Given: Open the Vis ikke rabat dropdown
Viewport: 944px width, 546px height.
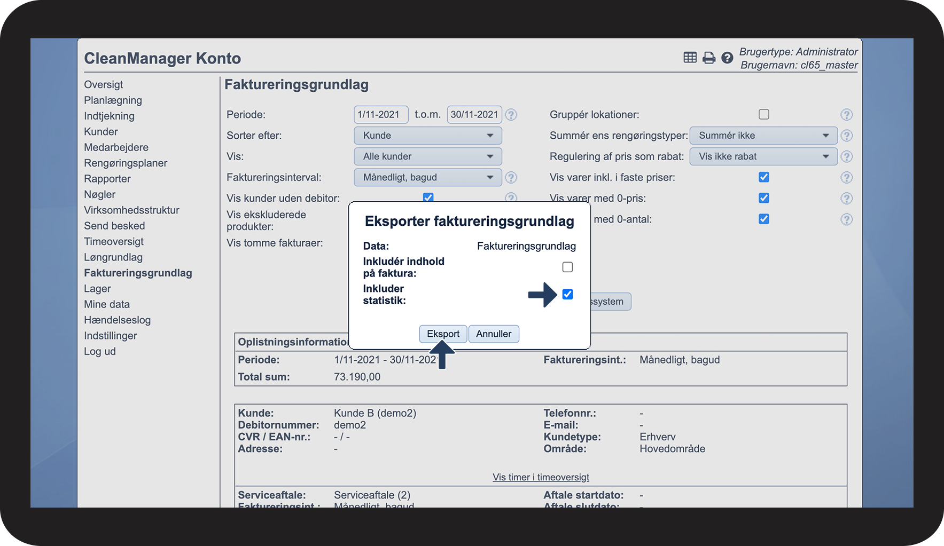Looking at the screenshot, I should click(763, 156).
